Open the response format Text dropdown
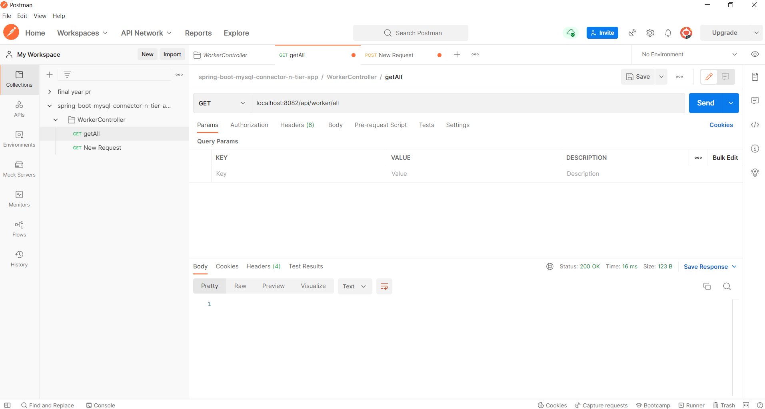Screen dimensions: 765x409 point(355,286)
